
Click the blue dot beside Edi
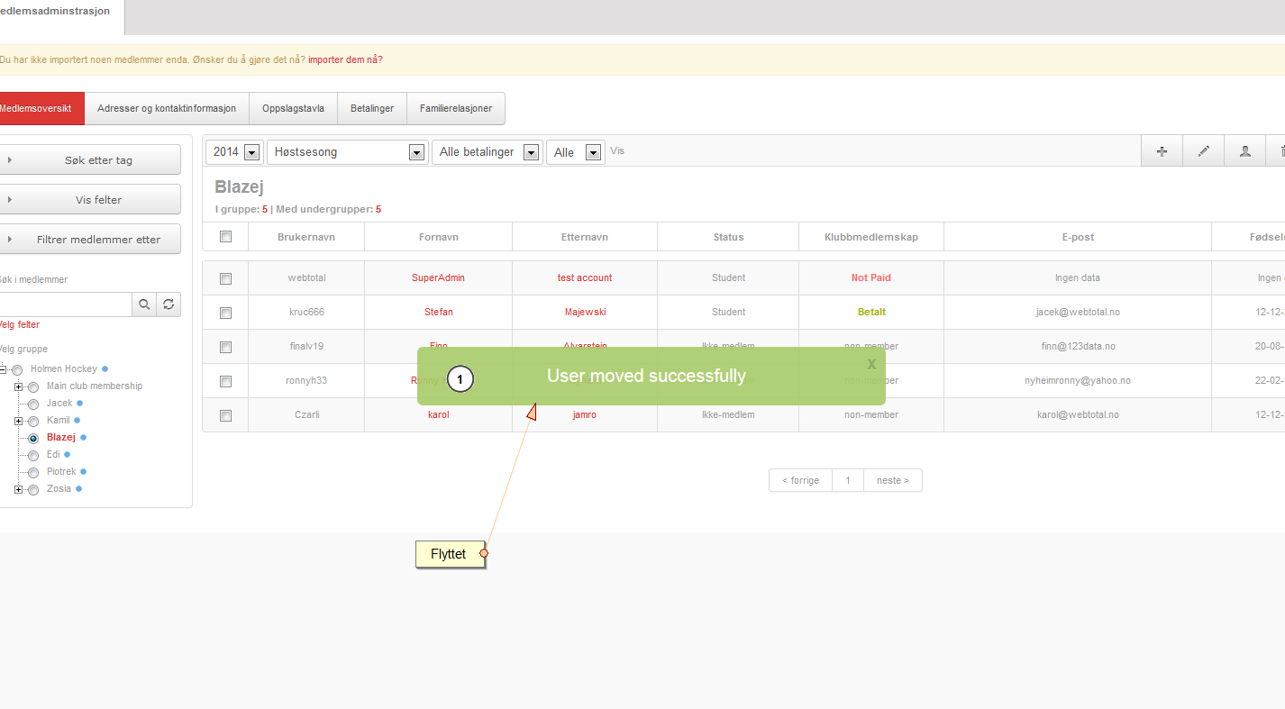[x=67, y=454]
